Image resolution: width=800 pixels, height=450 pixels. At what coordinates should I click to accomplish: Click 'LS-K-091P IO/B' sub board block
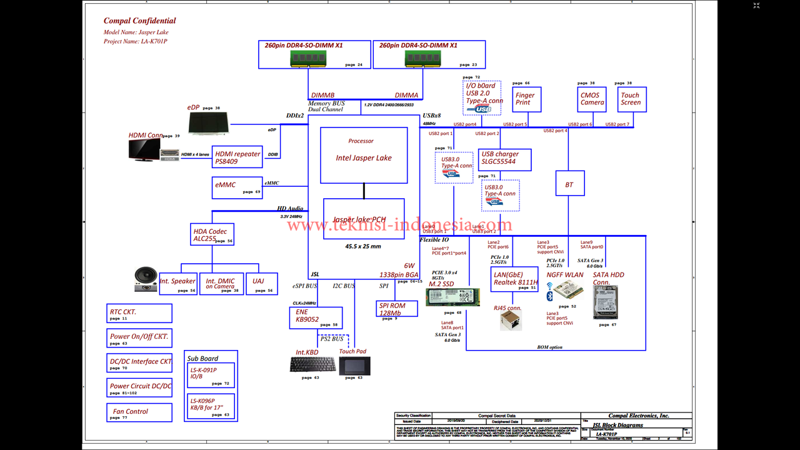tap(211, 375)
